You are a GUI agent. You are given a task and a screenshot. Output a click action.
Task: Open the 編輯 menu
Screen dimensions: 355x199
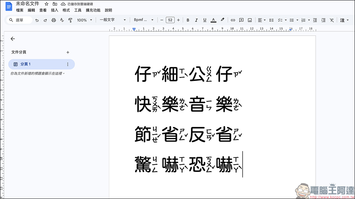(31, 10)
